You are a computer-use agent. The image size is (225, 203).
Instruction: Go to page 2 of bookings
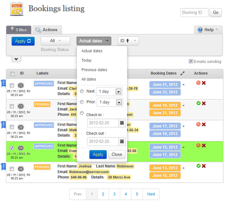103,194
